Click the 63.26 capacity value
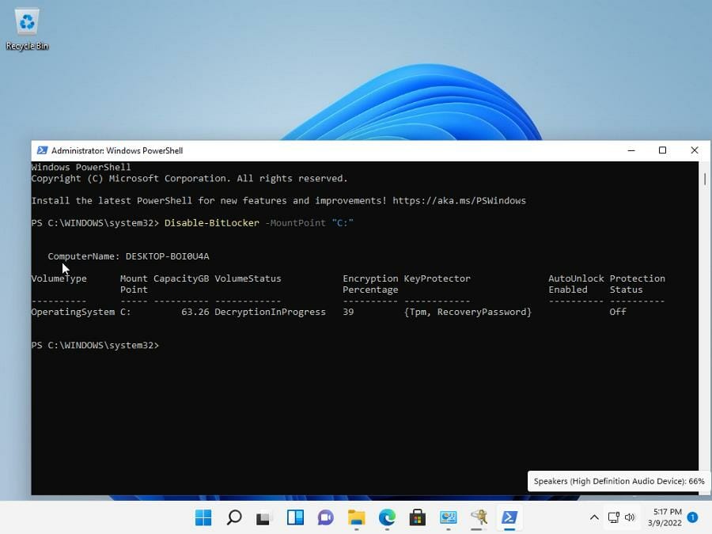Screen dimensions: 712x534 [x=195, y=312]
